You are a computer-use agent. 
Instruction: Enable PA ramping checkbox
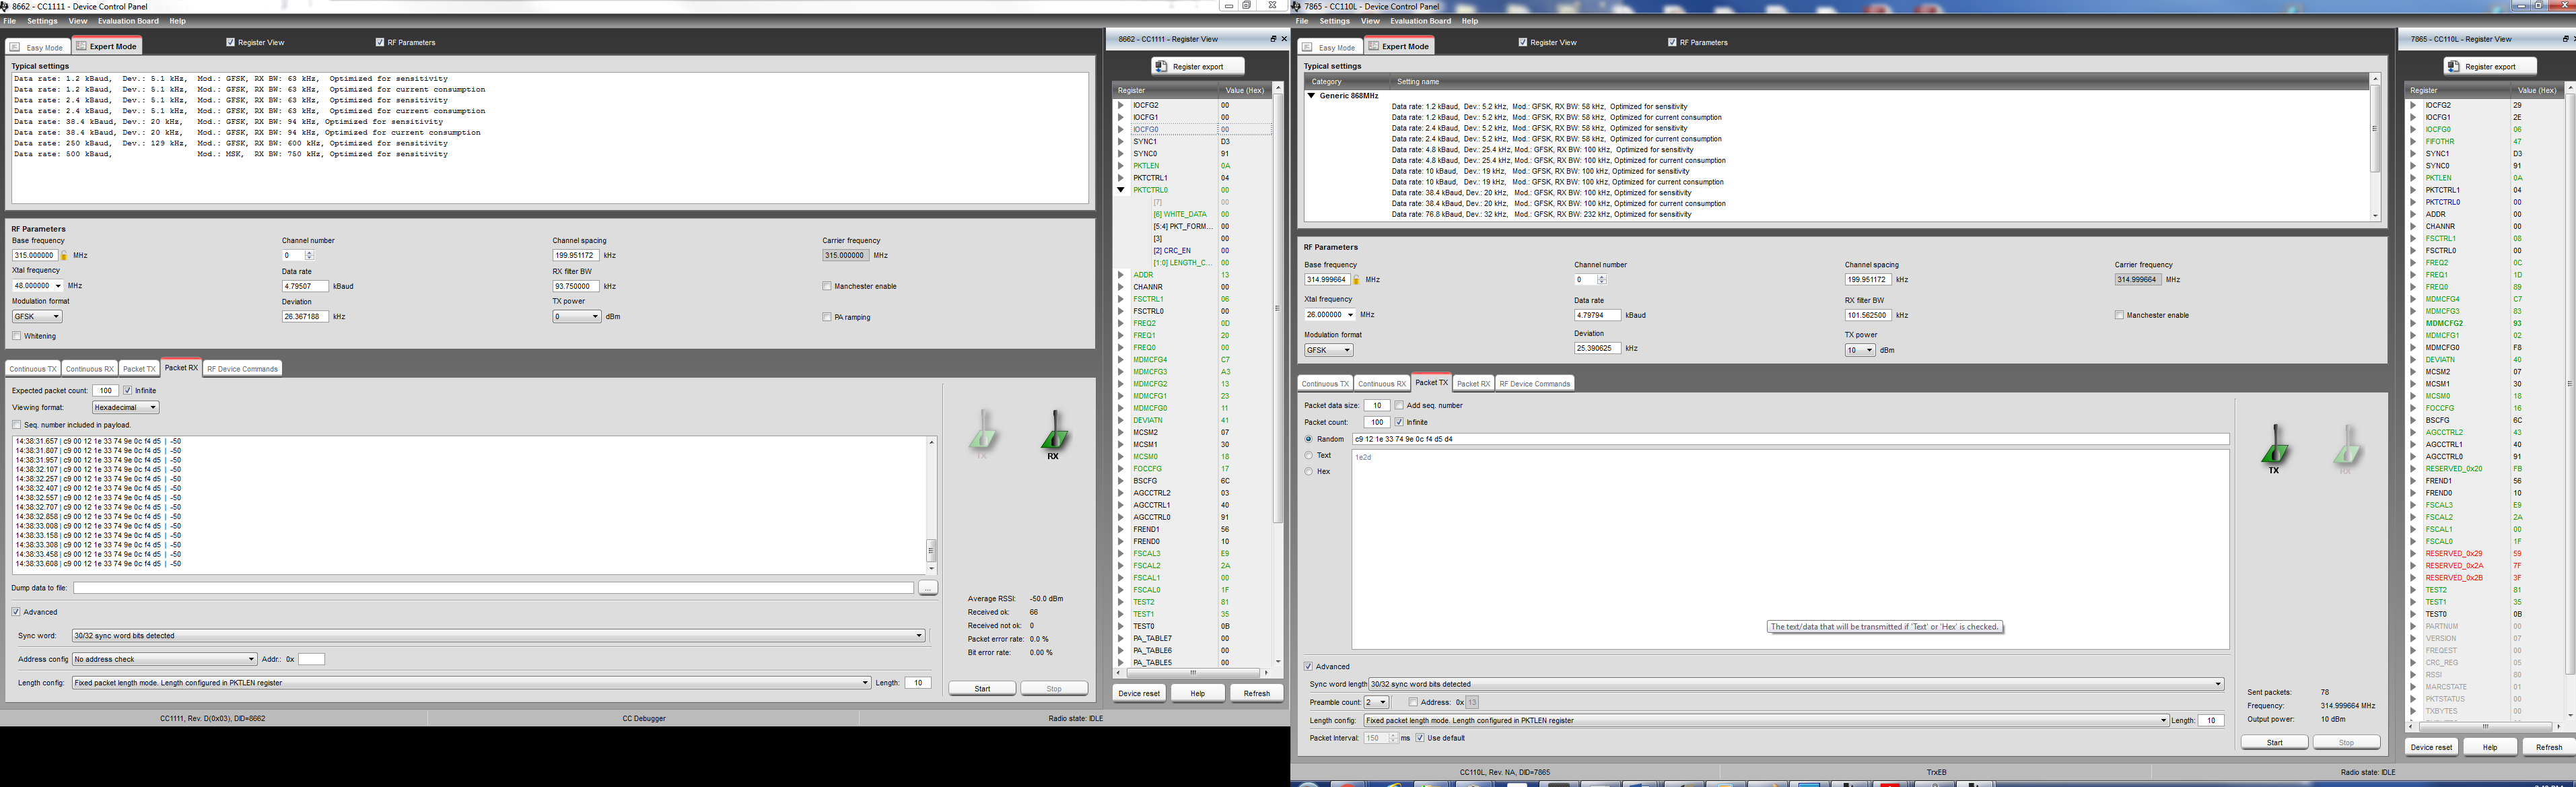pyautogui.click(x=827, y=317)
